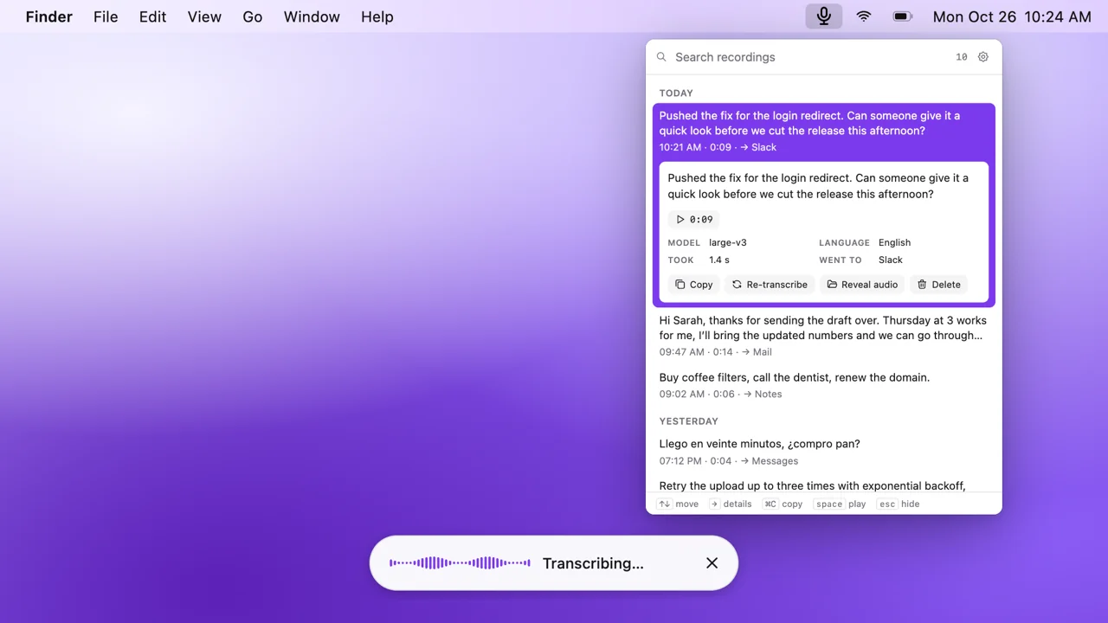The image size is (1108, 623).
Task: Click the 'large-v3' model value
Action: coord(728,243)
